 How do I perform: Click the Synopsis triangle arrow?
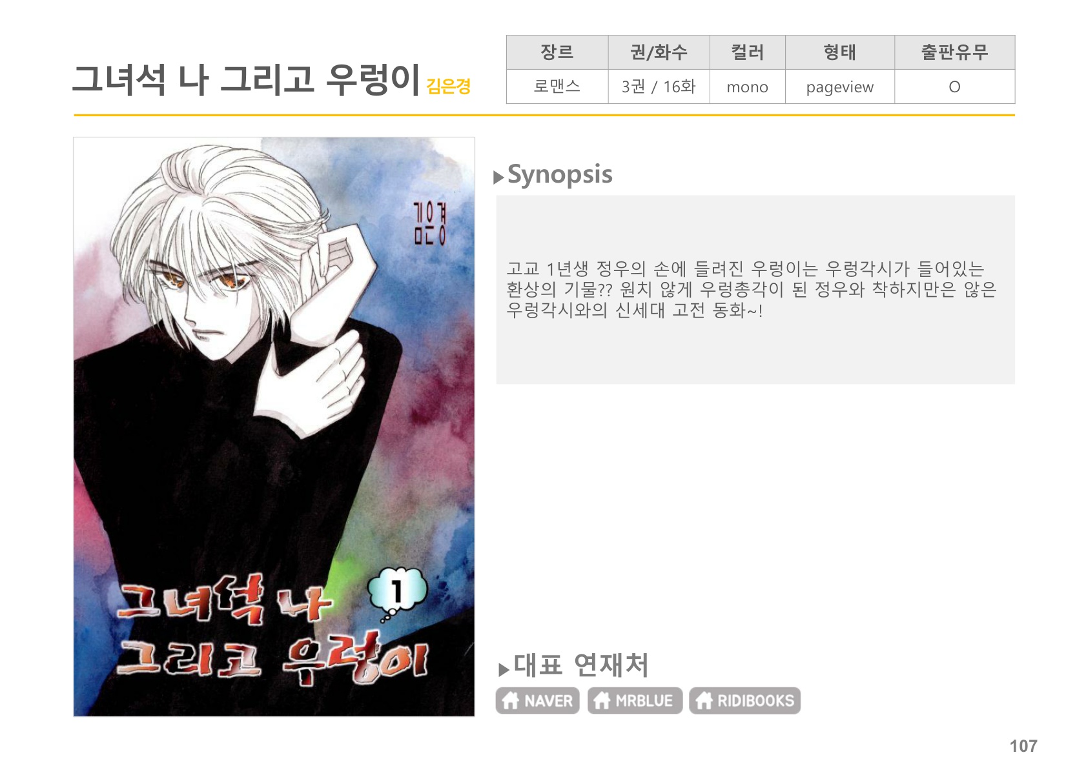[x=498, y=177]
